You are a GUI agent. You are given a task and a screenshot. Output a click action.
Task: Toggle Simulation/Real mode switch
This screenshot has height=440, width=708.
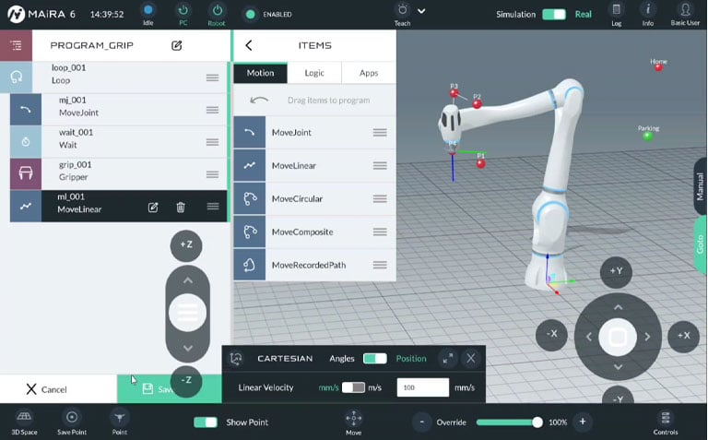pos(554,14)
